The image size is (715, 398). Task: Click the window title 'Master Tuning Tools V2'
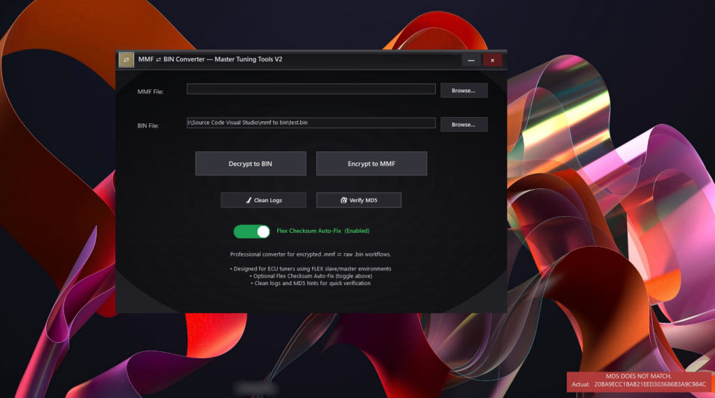(x=210, y=60)
